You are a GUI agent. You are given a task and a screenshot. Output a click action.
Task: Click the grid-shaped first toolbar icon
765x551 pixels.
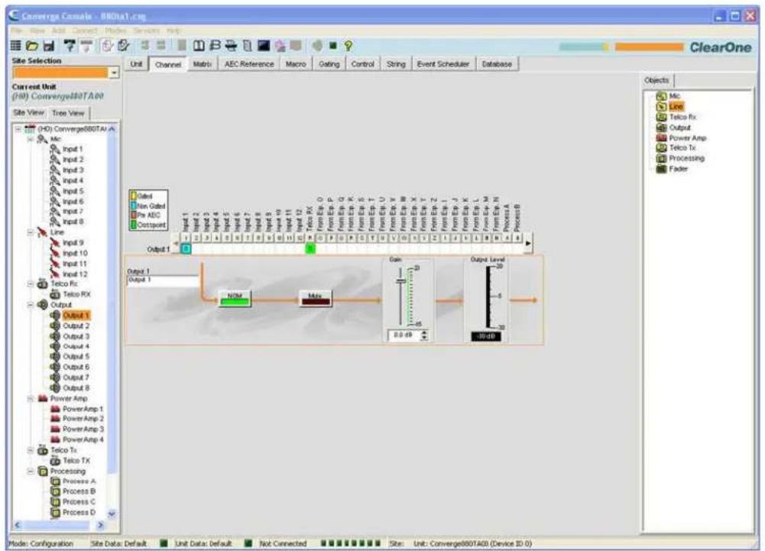(x=15, y=46)
